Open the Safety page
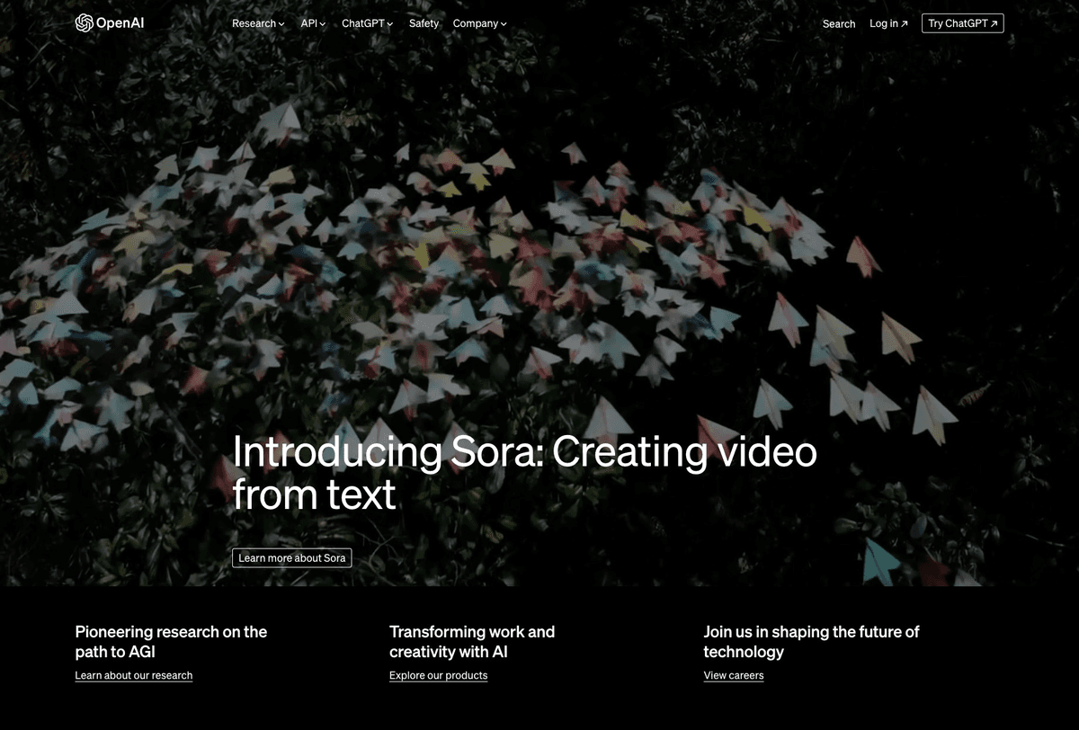Viewport: 1079px width, 730px height. click(x=424, y=23)
